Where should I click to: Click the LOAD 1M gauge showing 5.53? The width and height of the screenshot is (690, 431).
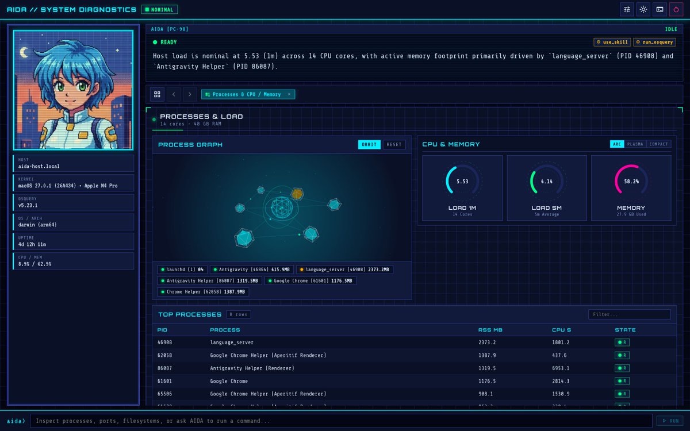click(x=462, y=188)
